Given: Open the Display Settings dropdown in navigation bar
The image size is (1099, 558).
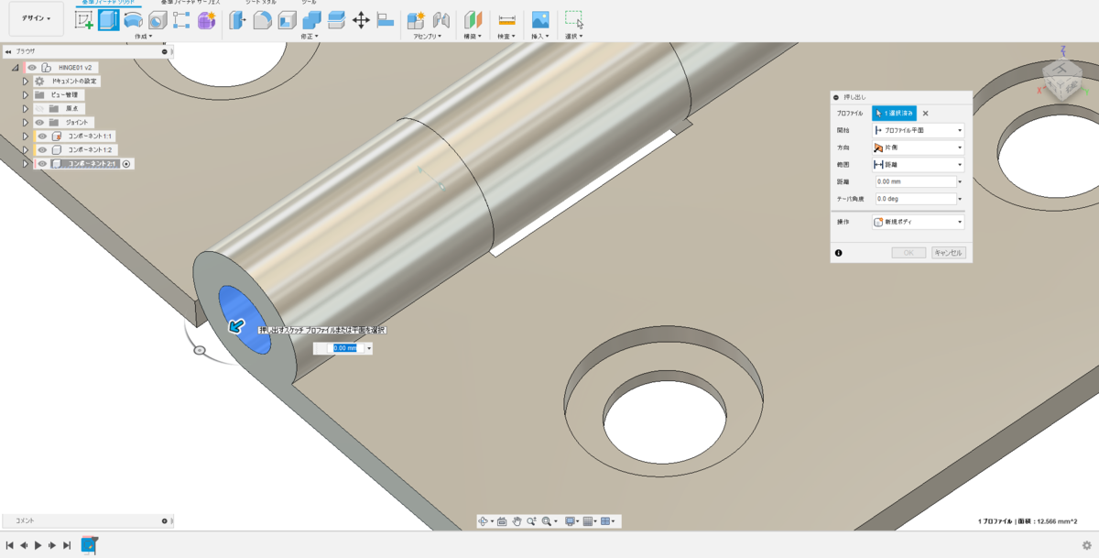Looking at the screenshot, I should pos(571,521).
